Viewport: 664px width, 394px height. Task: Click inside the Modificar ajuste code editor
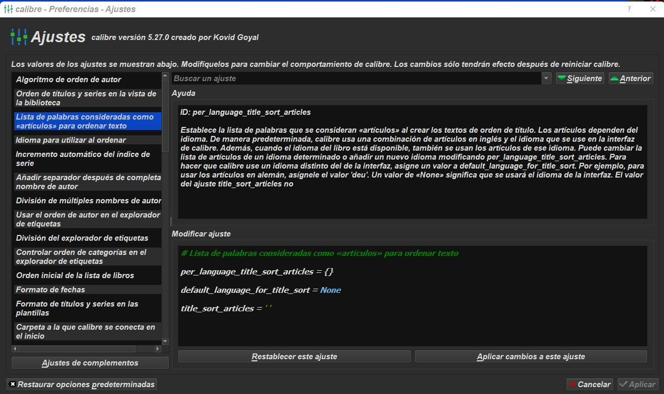click(412, 295)
